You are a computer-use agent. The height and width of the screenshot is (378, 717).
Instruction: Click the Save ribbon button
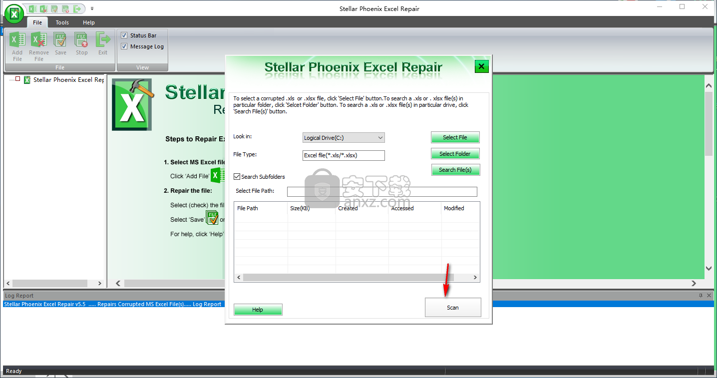tap(60, 44)
